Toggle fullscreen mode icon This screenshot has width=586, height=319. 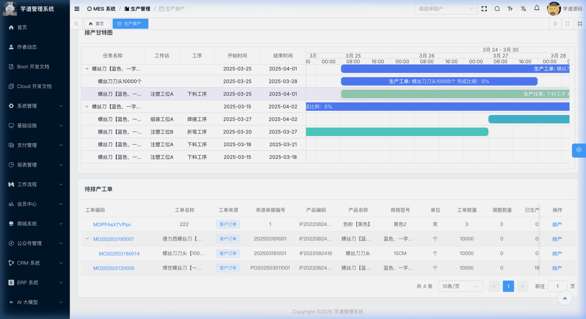[484, 9]
